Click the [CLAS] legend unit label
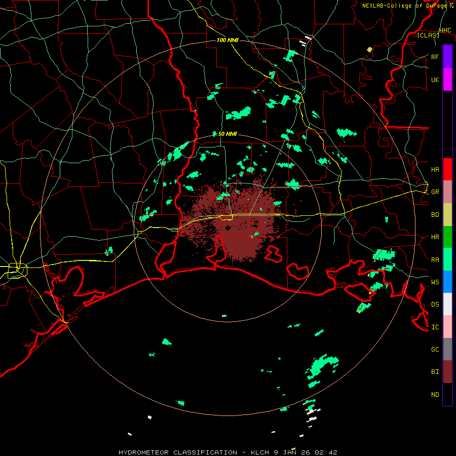 428,35
